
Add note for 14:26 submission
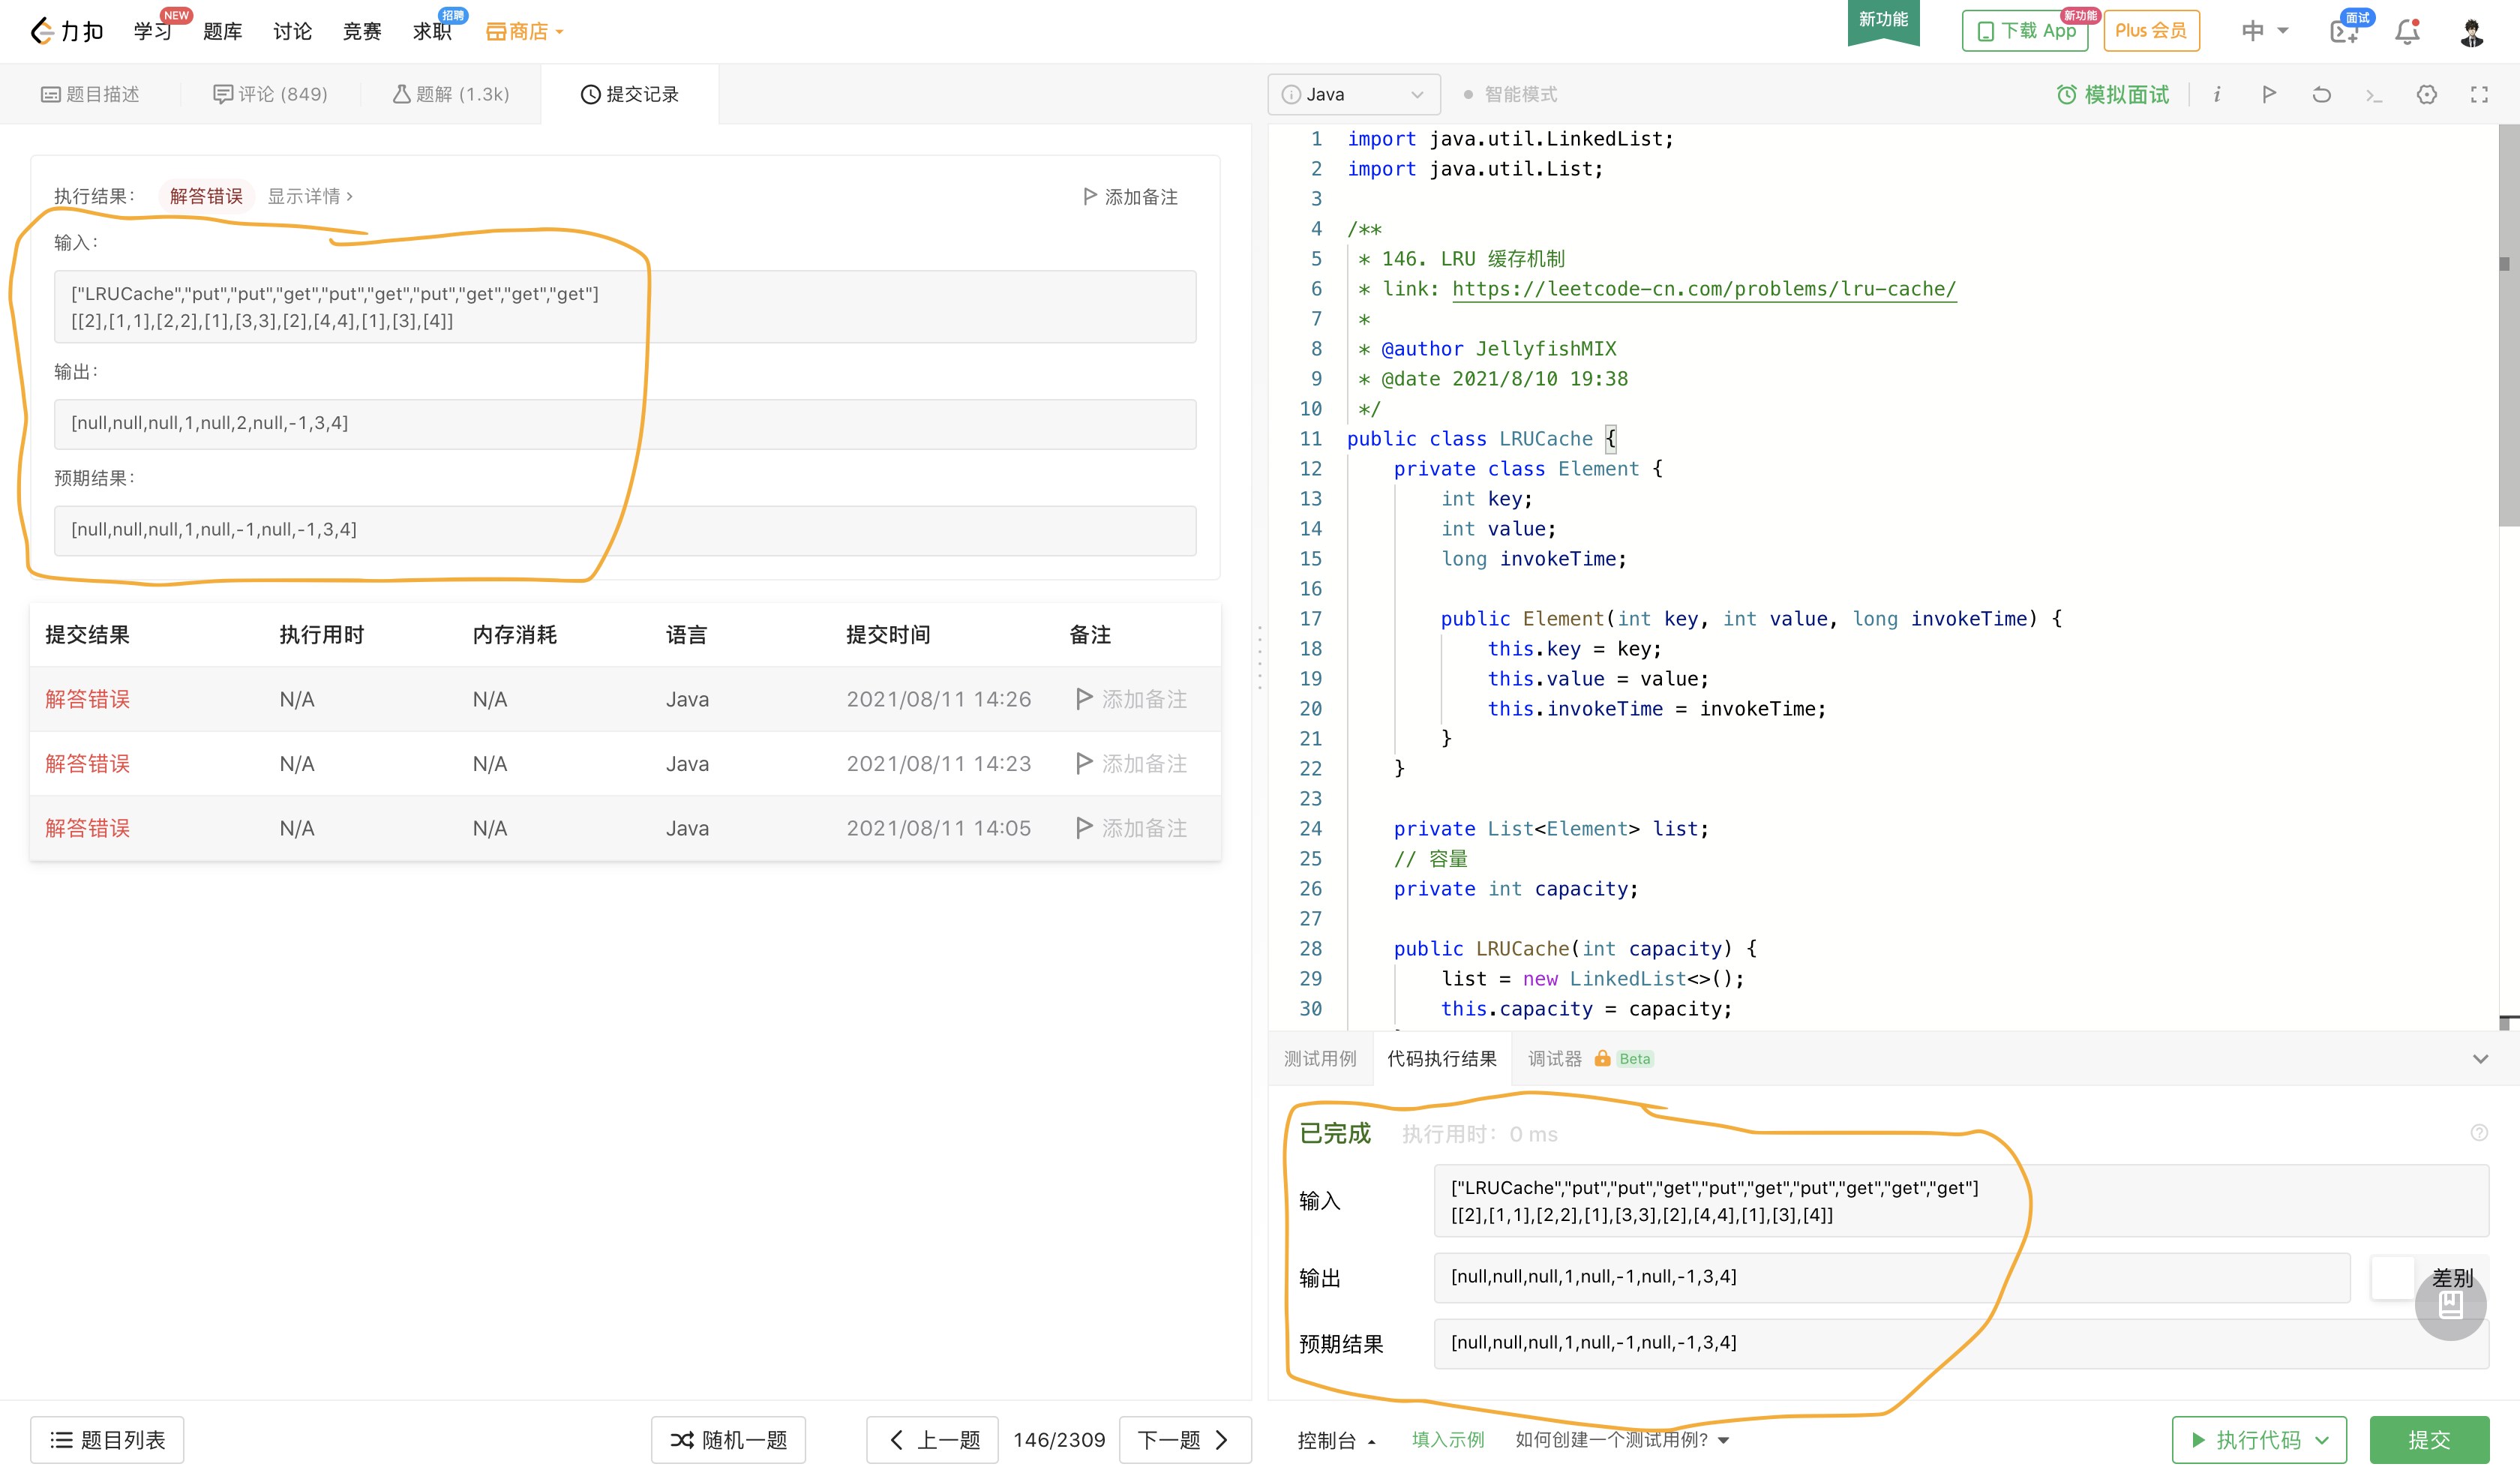pos(1131,699)
